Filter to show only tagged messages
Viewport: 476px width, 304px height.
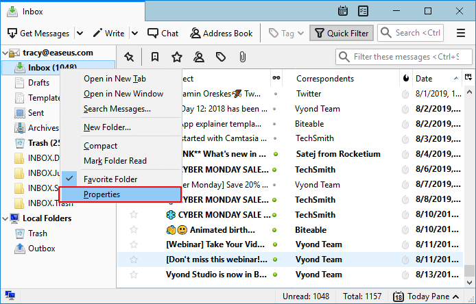pyautogui.click(x=220, y=56)
